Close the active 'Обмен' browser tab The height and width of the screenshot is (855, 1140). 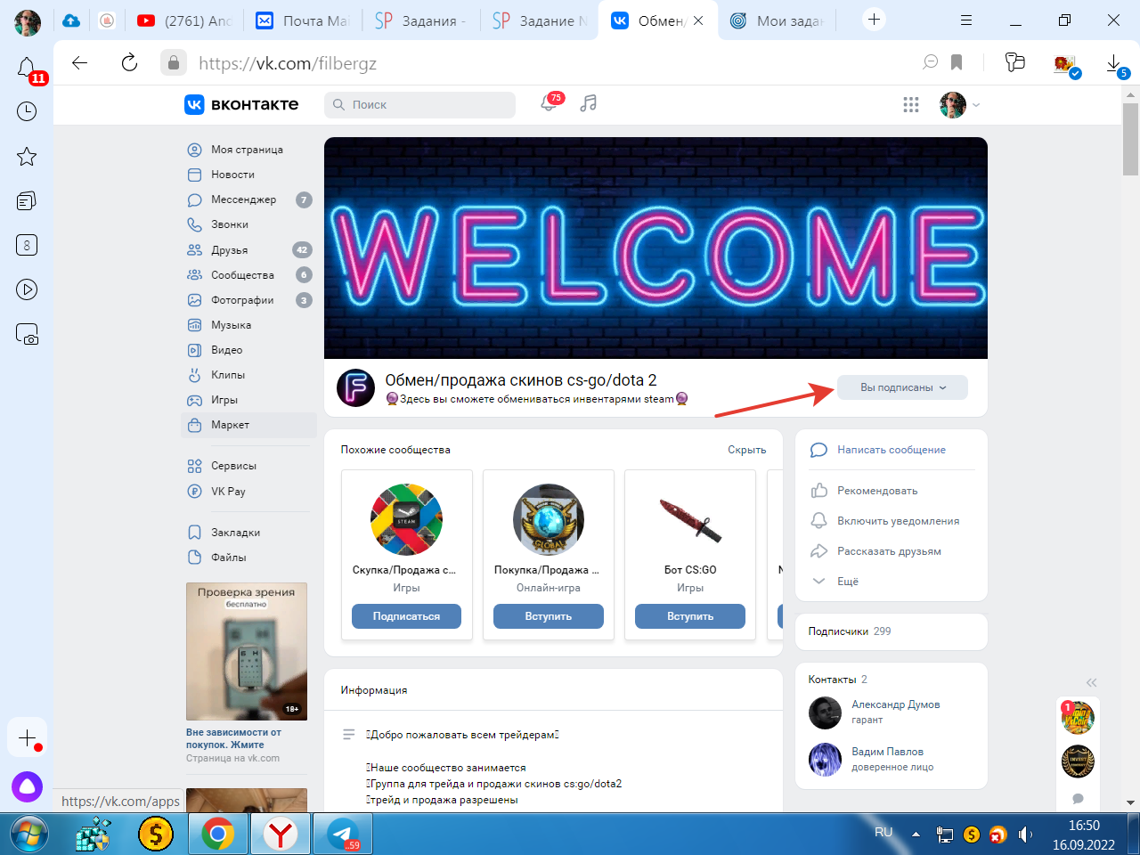(x=698, y=20)
